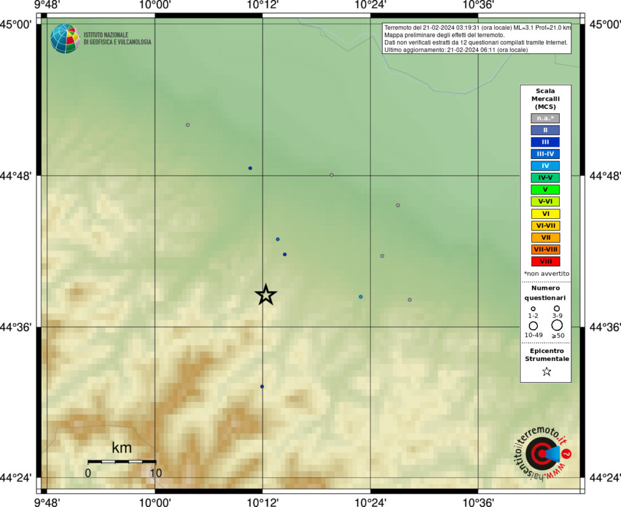Select the III-IV intensity legend swatch

click(x=545, y=153)
